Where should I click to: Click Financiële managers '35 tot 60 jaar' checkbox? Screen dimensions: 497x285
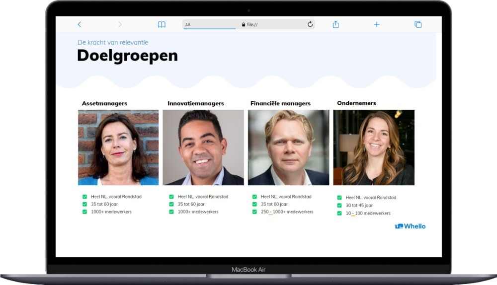coord(254,204)
